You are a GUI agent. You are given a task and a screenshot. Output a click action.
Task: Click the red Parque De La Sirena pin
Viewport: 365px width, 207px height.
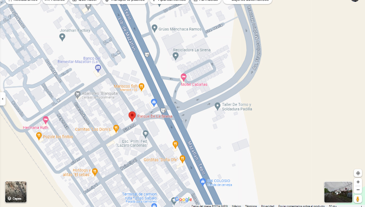click(132, 116)
